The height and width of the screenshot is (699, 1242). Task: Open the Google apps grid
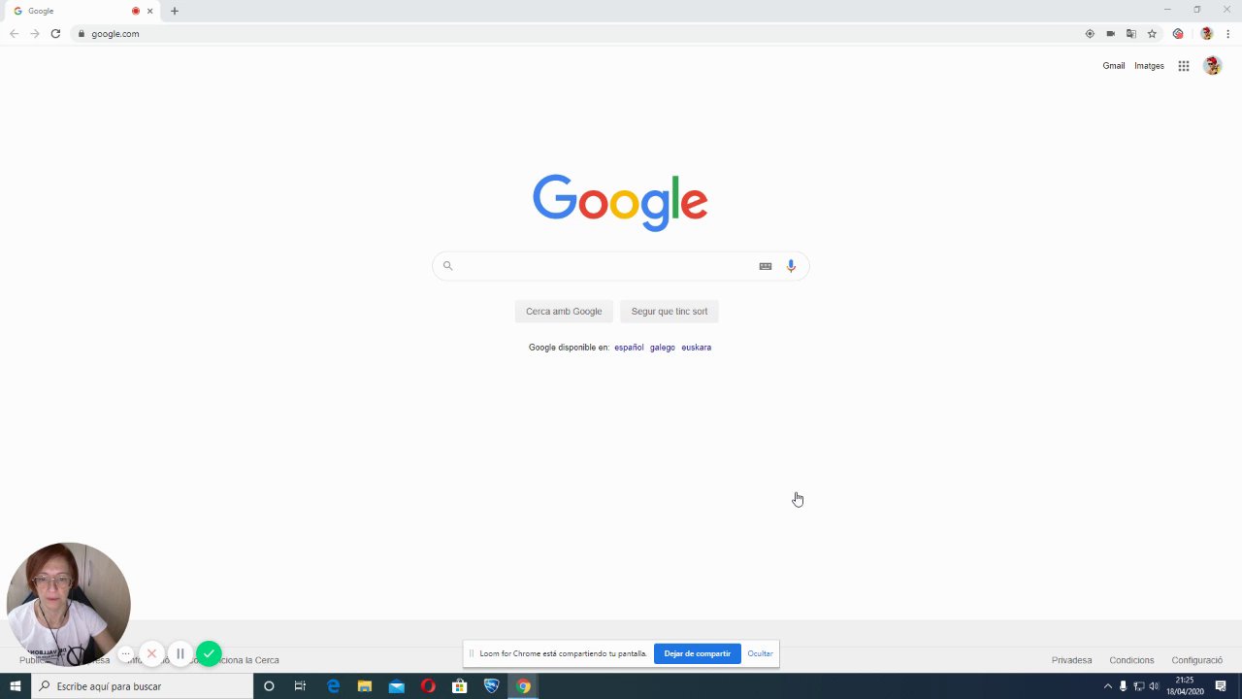[x=1184, y=66]
